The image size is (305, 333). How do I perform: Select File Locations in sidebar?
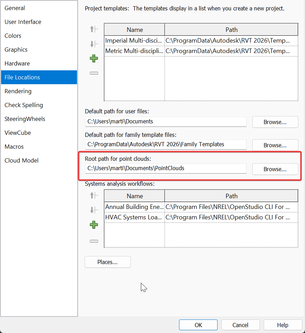(x=39, y=77)
